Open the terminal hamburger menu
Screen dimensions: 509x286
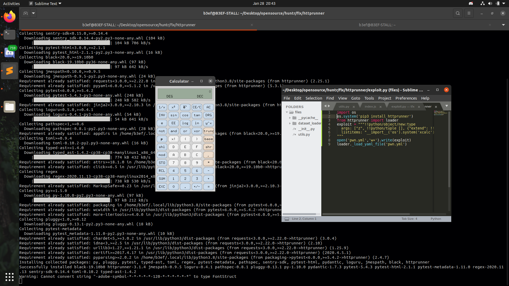(x=469, y=13)
